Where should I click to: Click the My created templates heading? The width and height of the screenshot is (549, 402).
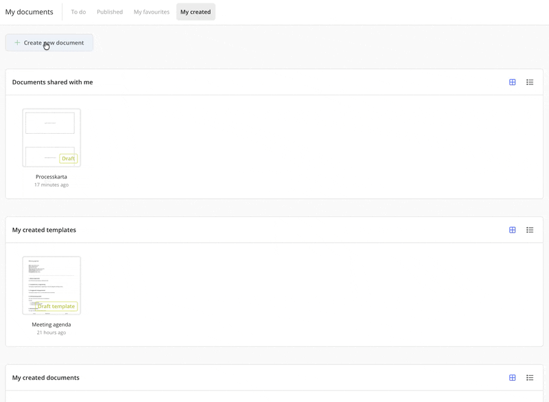(44, 230)
